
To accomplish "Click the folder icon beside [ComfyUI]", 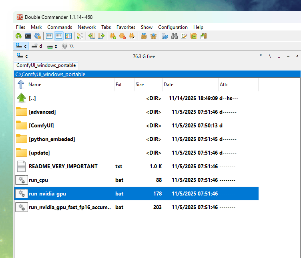I will pos(22,125).
